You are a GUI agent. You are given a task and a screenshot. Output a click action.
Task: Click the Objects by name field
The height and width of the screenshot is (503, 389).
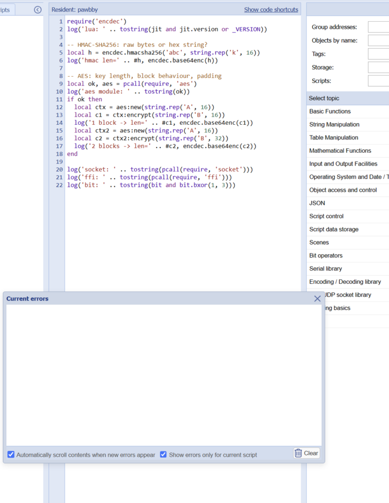click(x=378, y=40)
